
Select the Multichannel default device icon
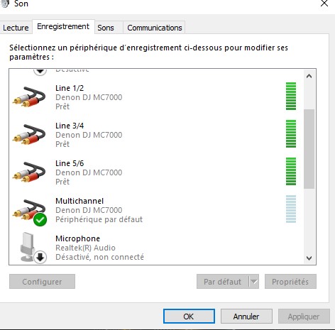(x=29, y=212)
